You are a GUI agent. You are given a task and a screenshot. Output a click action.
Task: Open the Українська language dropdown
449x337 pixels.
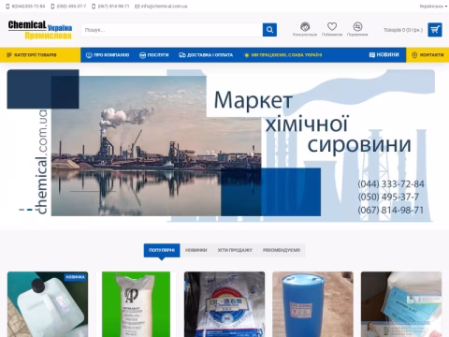coord(433,7)
